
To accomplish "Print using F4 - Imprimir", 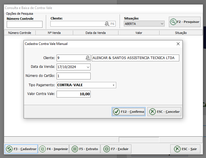I will pos(53,149).
